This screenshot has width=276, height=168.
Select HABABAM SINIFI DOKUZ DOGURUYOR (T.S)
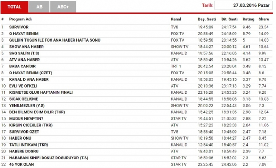[49, 158]
